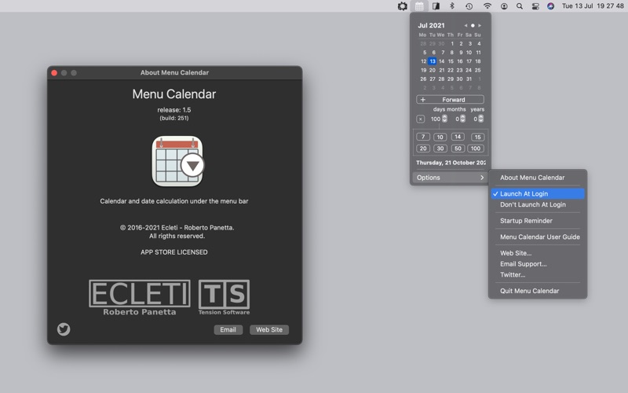Viewport: 628px width, 393px height.
Task: Go to next month arrow
Action: 480,25
